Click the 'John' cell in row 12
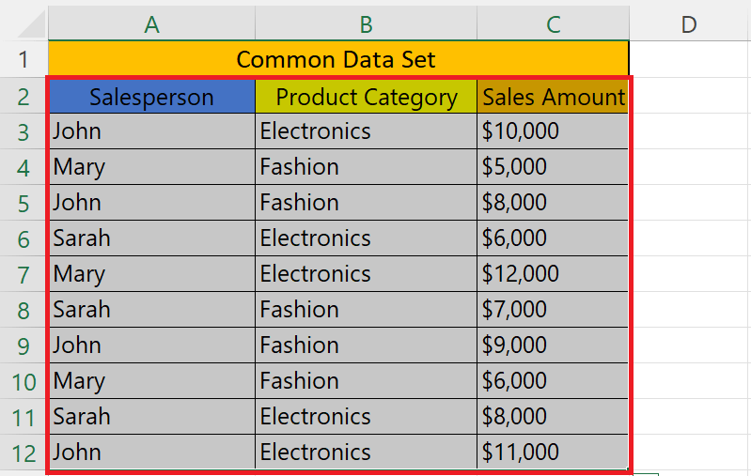Viewport: 751px width, 476px height. coord(152,453)
